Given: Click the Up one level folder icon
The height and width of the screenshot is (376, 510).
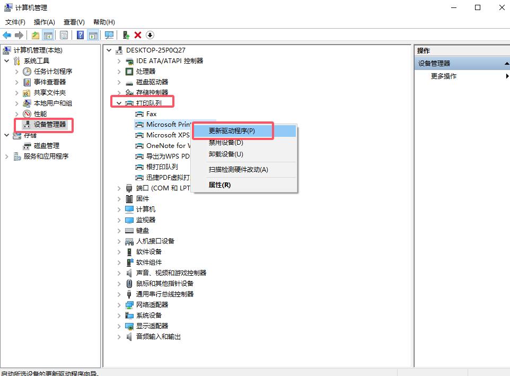Looking at the screenshot, I should pyautogui.click(x=35, y=35).
